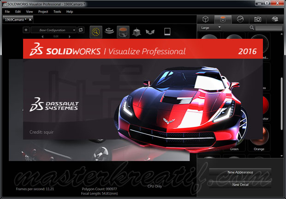The height and width of the screenshot is (199, 286).
Task: Maximize the SOLIDWORKS Visualize window
Action: click(x=267, y=3)
